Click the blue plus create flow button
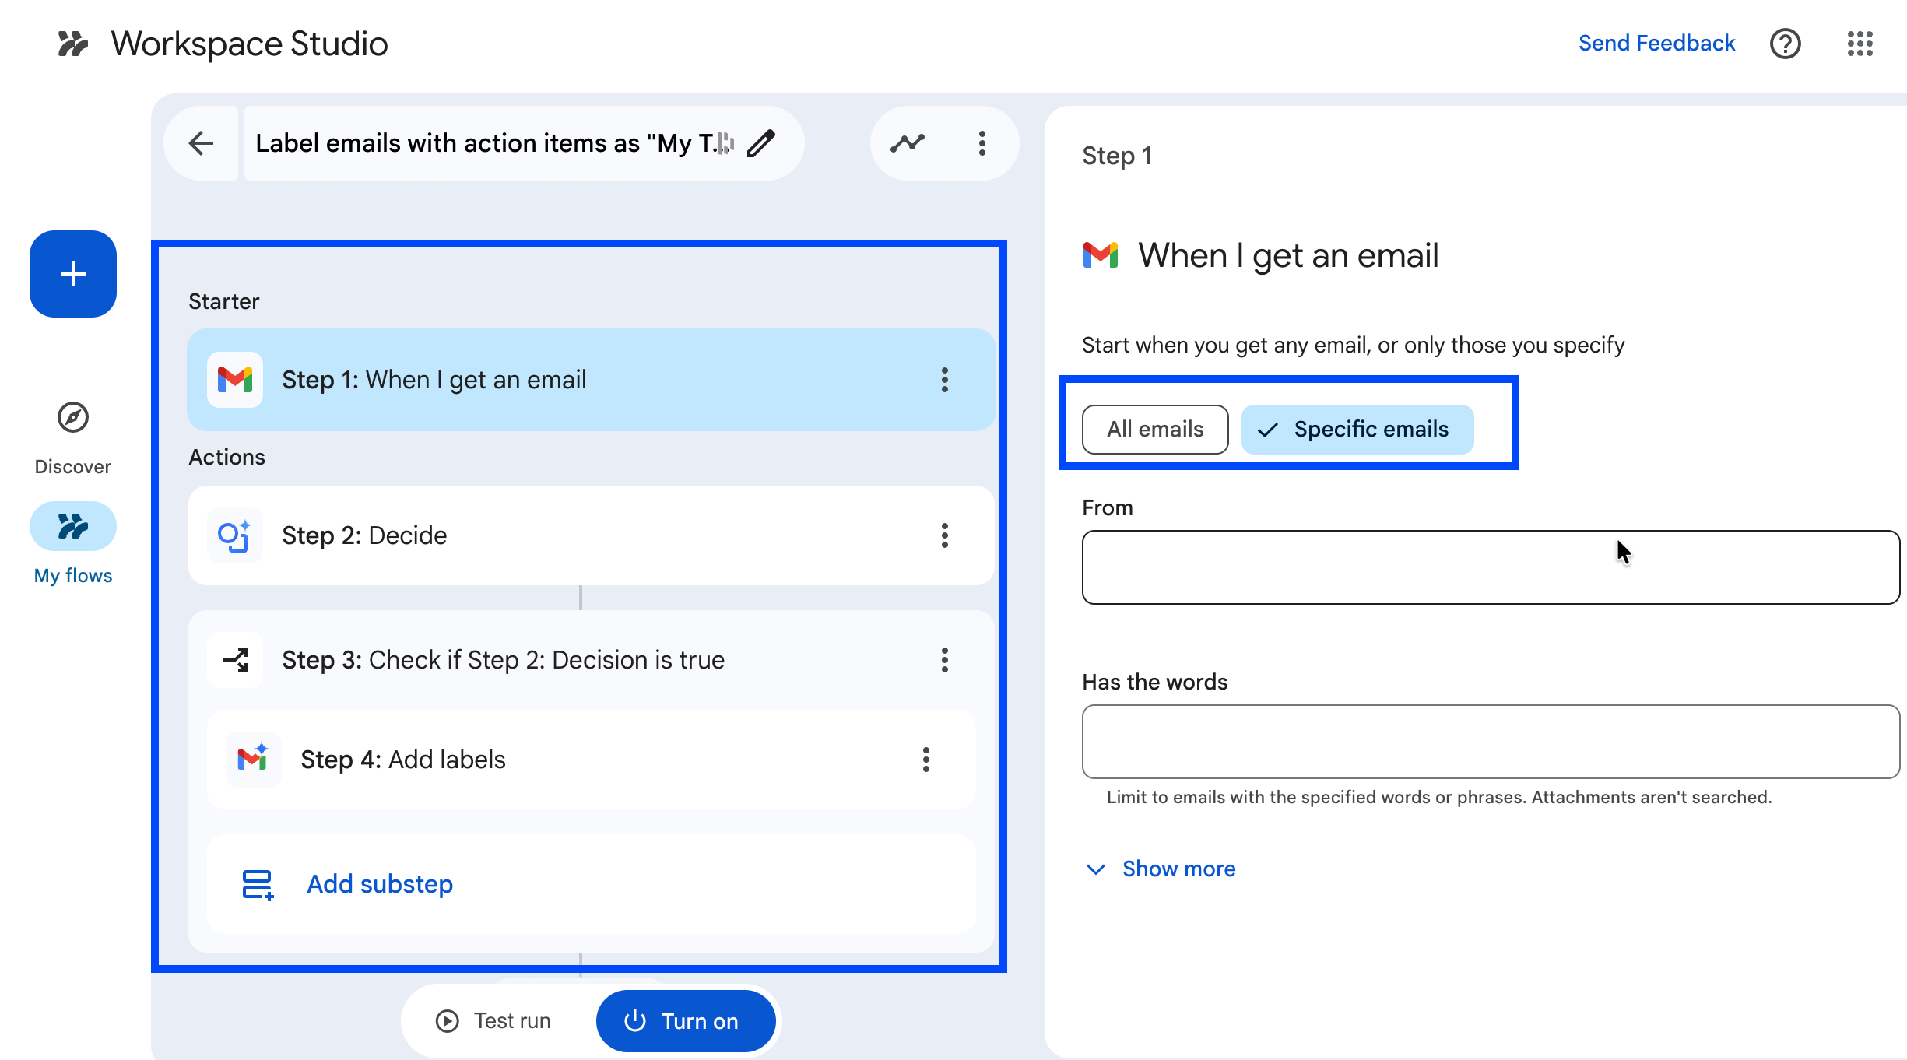This screenshot has width=1907, height=1060. (73, 274)
